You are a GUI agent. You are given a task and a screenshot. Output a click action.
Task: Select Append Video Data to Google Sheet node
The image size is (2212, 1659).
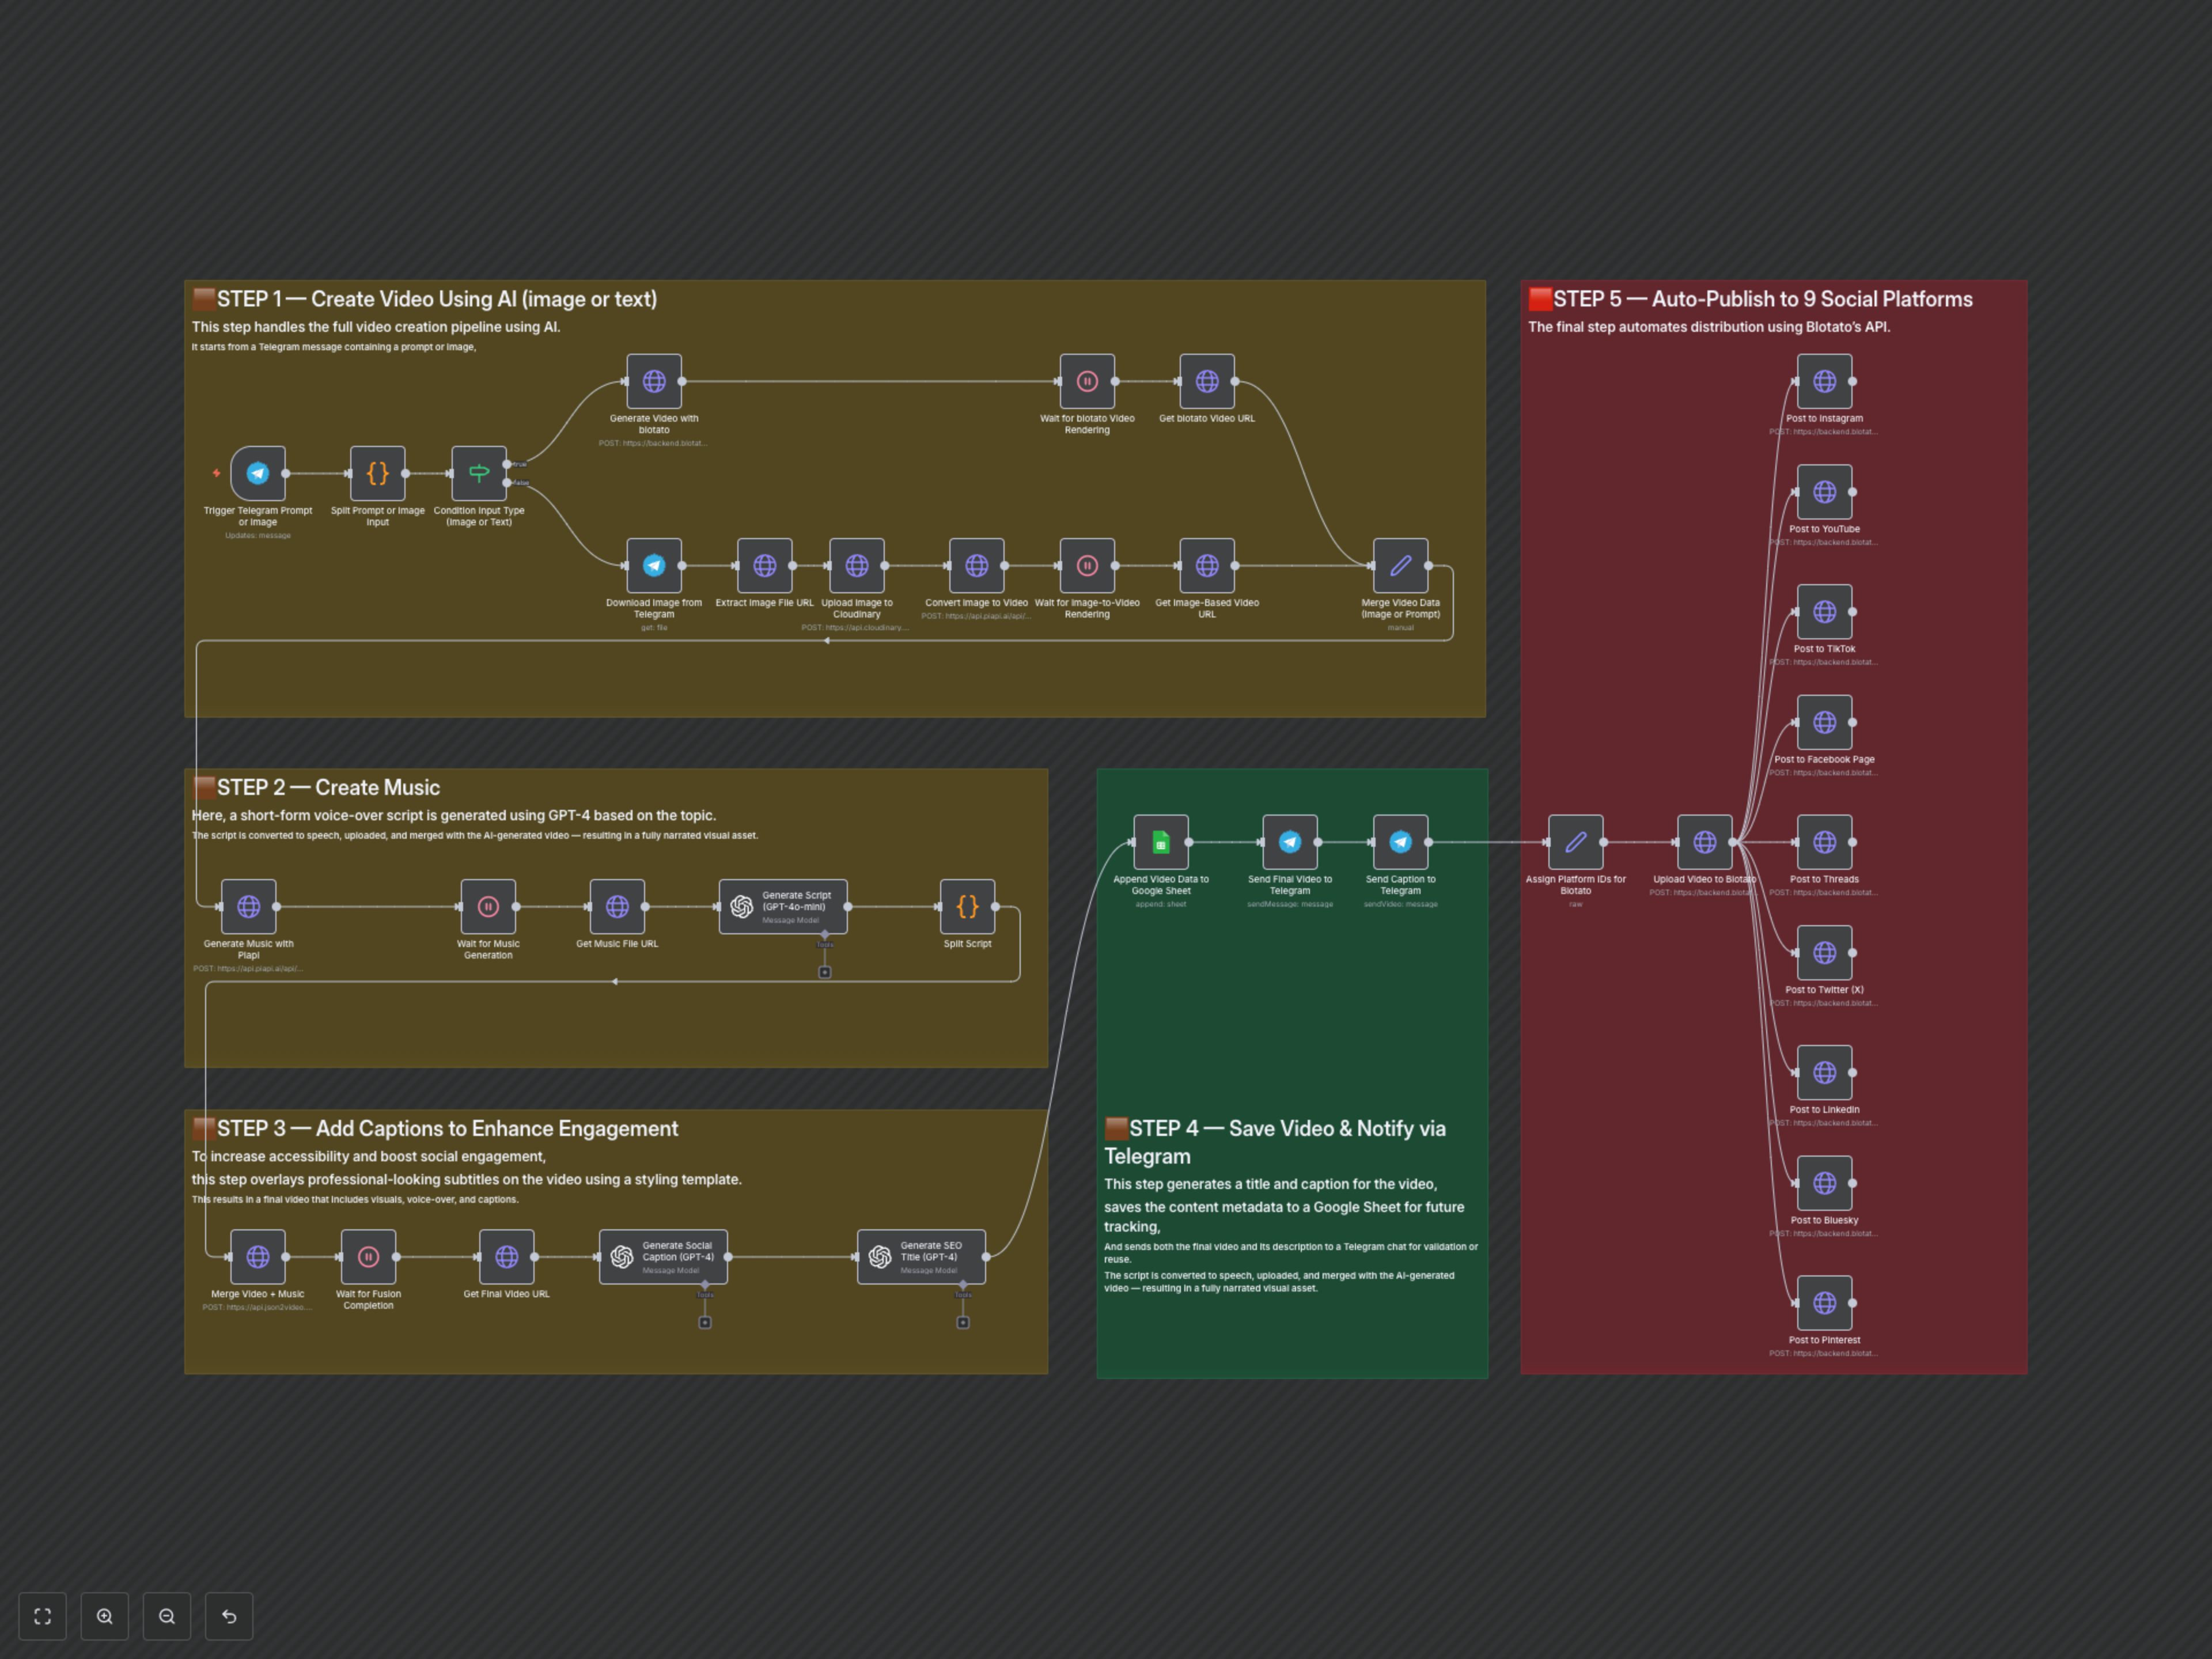pyautogui.click(x=1161, y=842)
